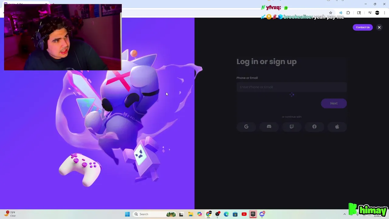Continue with Twitch sign-in icon

tap(292, 127)
